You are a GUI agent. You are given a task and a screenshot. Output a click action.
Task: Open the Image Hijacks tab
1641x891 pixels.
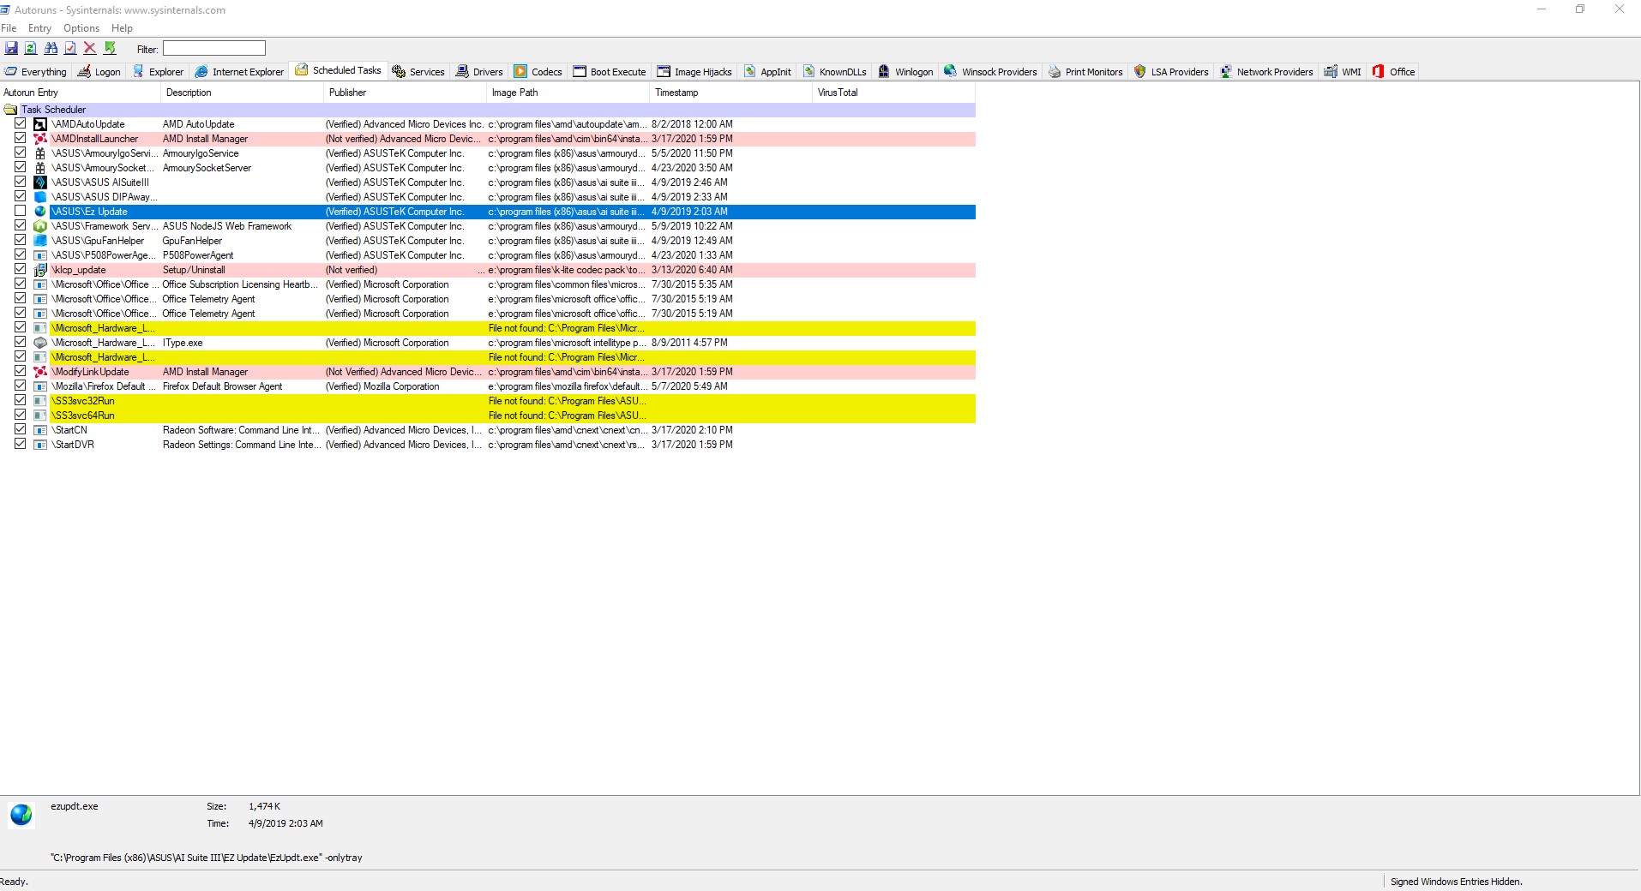pos(694,72)
